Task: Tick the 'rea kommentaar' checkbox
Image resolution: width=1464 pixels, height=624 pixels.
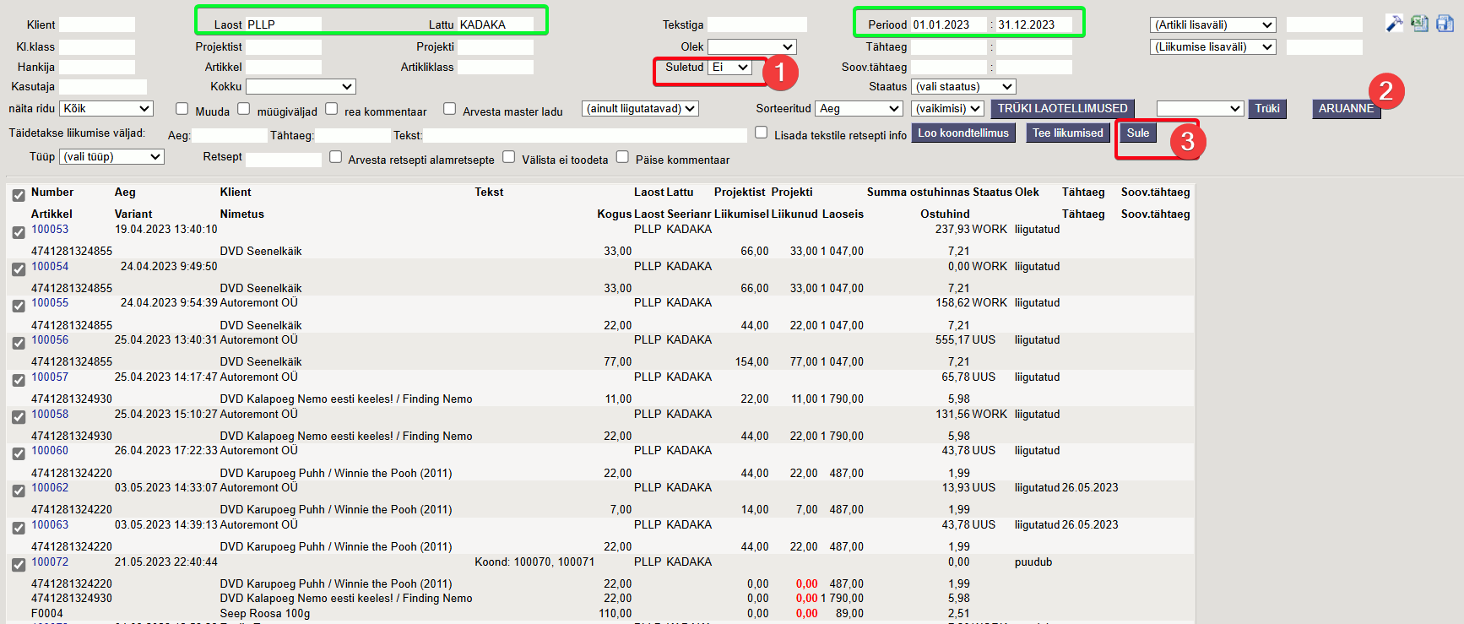Action: click(x=332, y=109)
